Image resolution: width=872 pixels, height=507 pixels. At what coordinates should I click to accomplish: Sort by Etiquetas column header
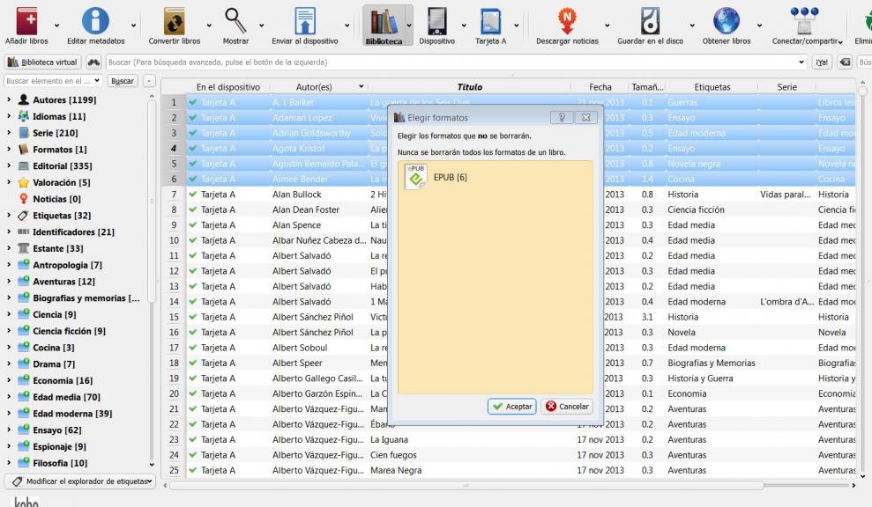coord(712,86)
